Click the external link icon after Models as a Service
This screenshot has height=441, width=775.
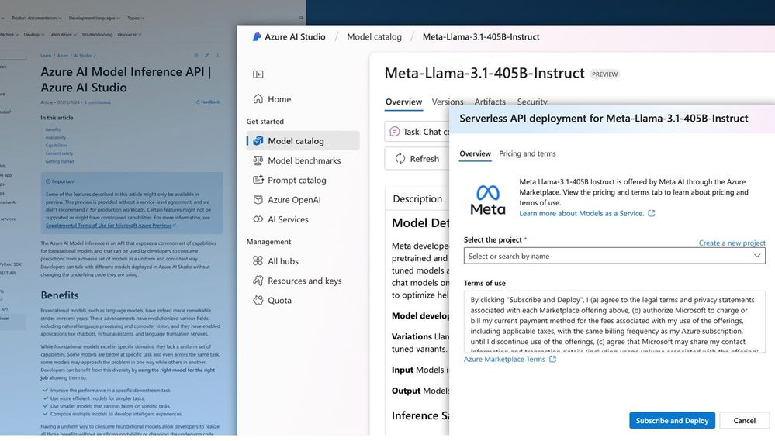652,213
